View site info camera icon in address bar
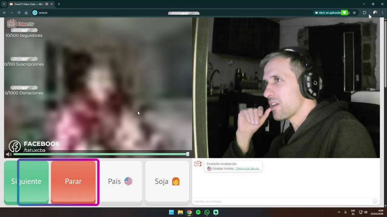 coord(35,13)
